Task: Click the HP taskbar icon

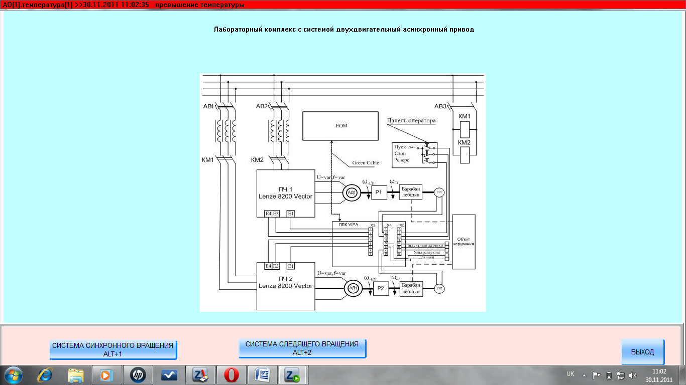Action: [x=138, y=375]
